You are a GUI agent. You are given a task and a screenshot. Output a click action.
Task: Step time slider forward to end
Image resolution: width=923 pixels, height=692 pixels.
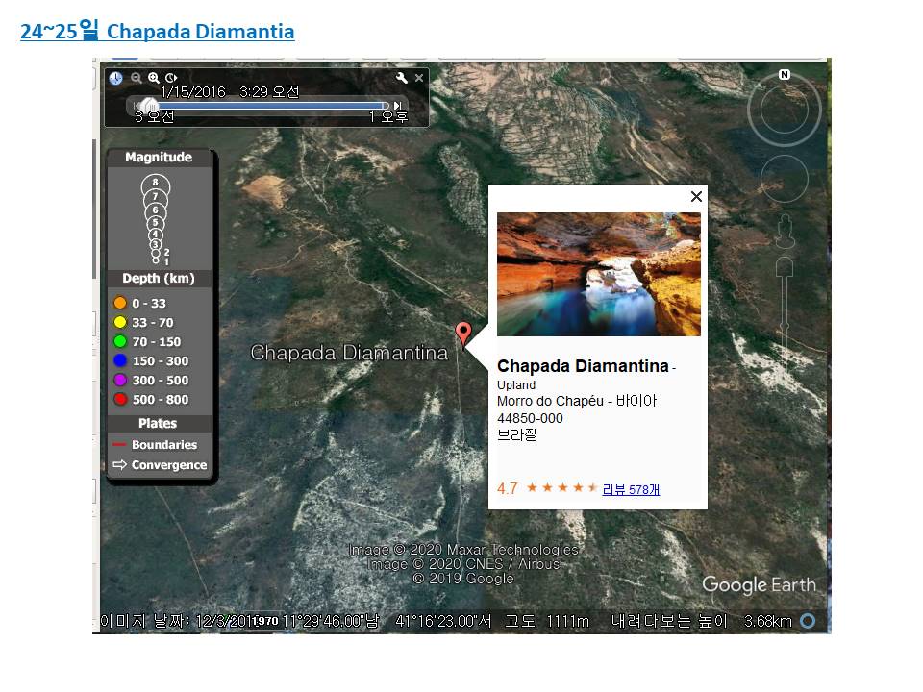[398, 106]
